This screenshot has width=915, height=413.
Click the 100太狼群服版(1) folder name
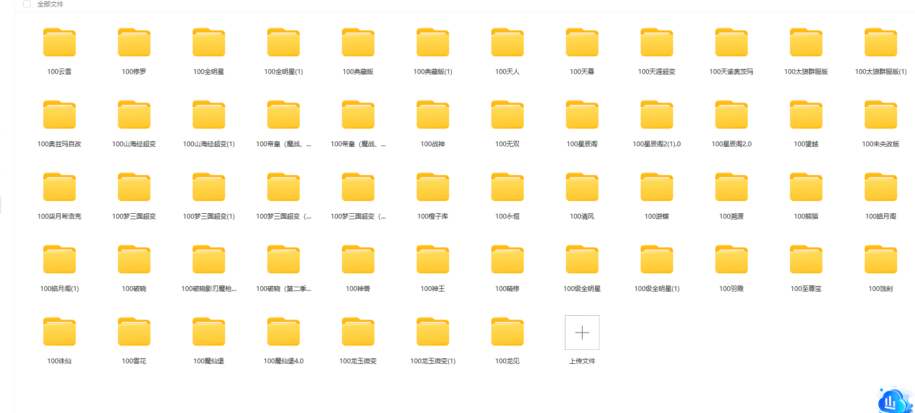point(880,72)
